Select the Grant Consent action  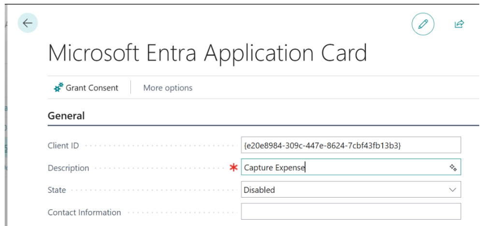tap(86, 88)
